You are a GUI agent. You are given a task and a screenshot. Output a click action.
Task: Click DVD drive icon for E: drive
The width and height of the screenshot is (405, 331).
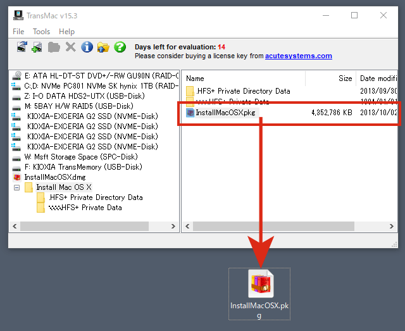[17, 76]
